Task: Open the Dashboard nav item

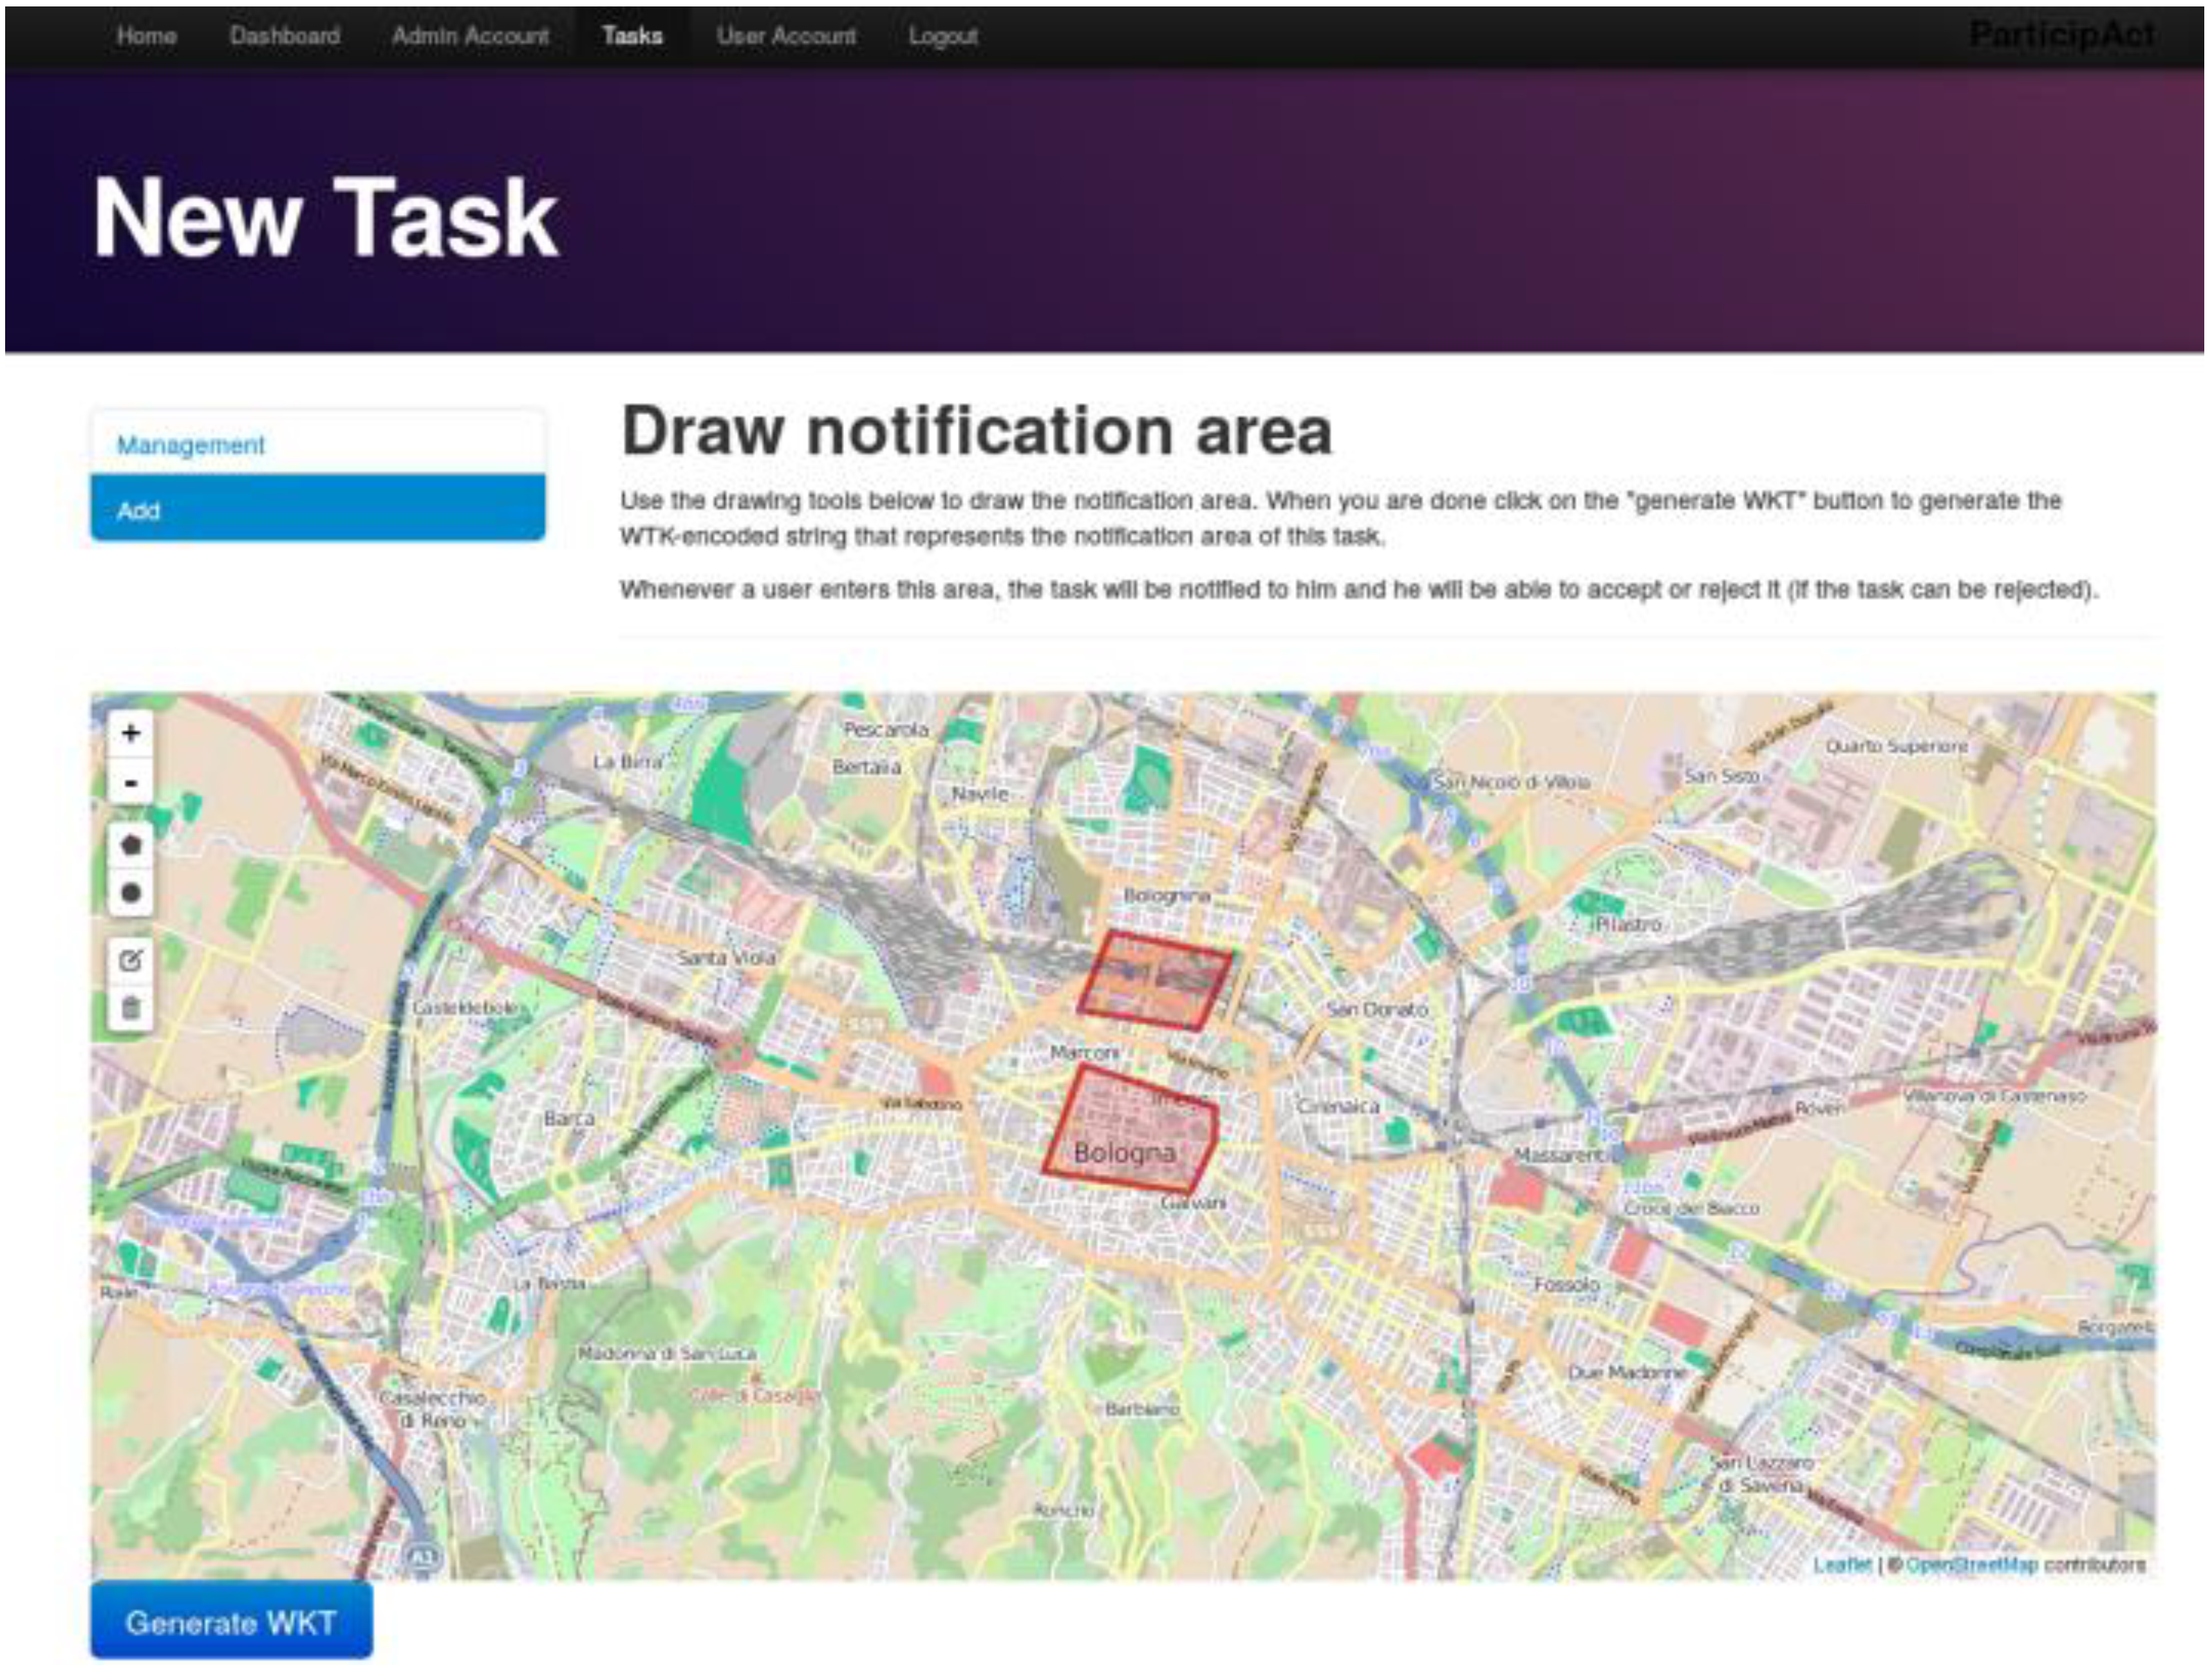Action: (284, 36)
